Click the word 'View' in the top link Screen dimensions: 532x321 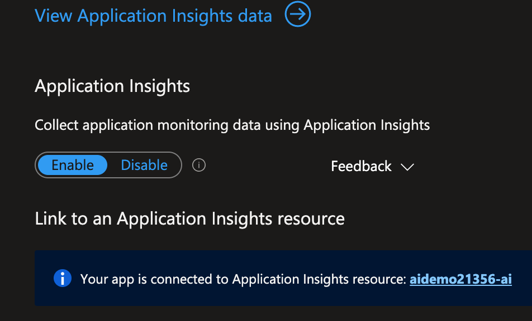click(x=54, y=16)
